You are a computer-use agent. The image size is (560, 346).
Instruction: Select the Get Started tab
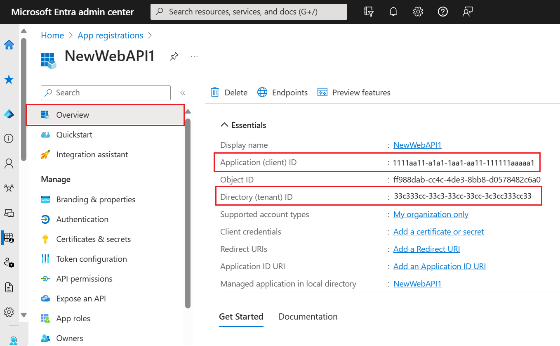241,317
